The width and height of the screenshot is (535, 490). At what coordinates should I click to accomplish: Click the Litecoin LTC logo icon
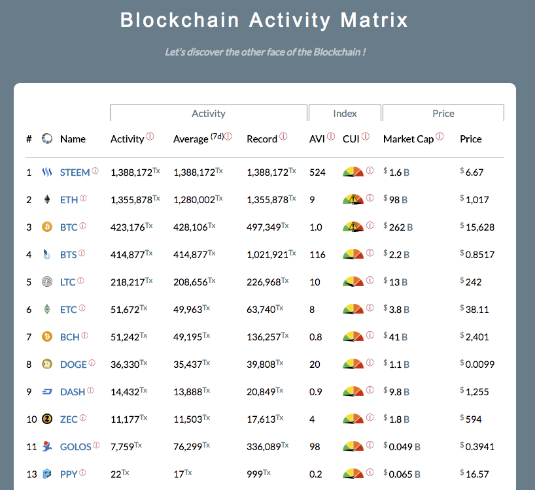click(47, 282)
